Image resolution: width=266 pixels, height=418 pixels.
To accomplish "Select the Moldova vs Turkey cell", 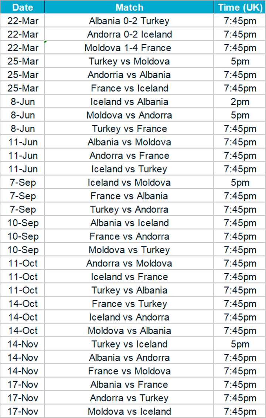I will 129,250.
